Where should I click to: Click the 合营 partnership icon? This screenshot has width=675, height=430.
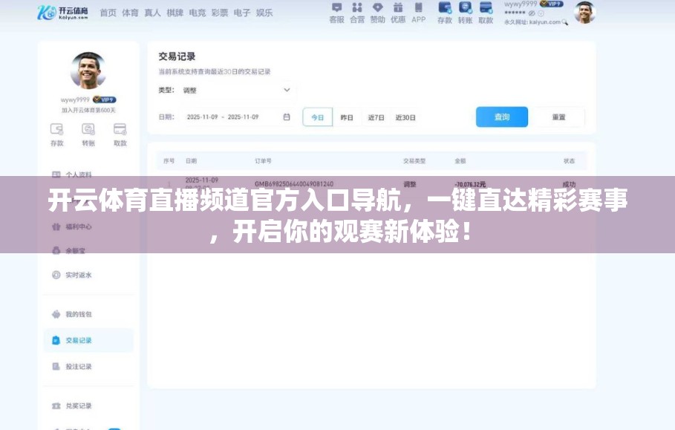coord(359,12)
